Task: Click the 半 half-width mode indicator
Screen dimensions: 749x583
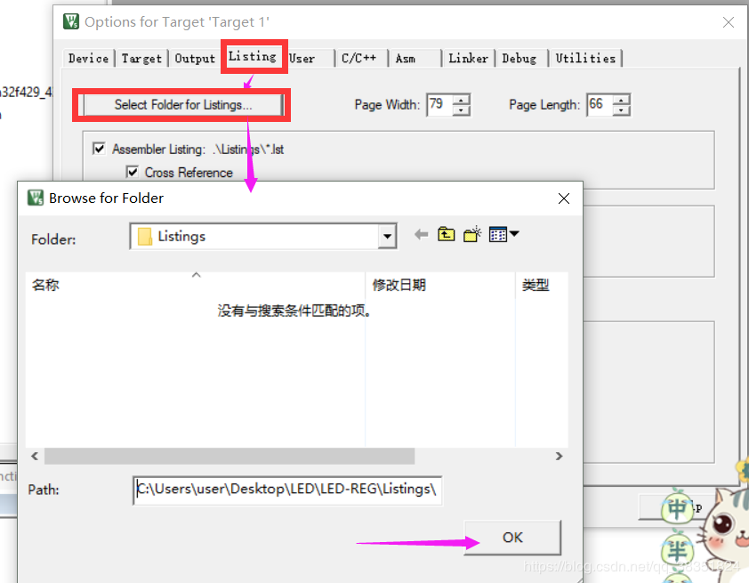Action: tap(677, 550)
